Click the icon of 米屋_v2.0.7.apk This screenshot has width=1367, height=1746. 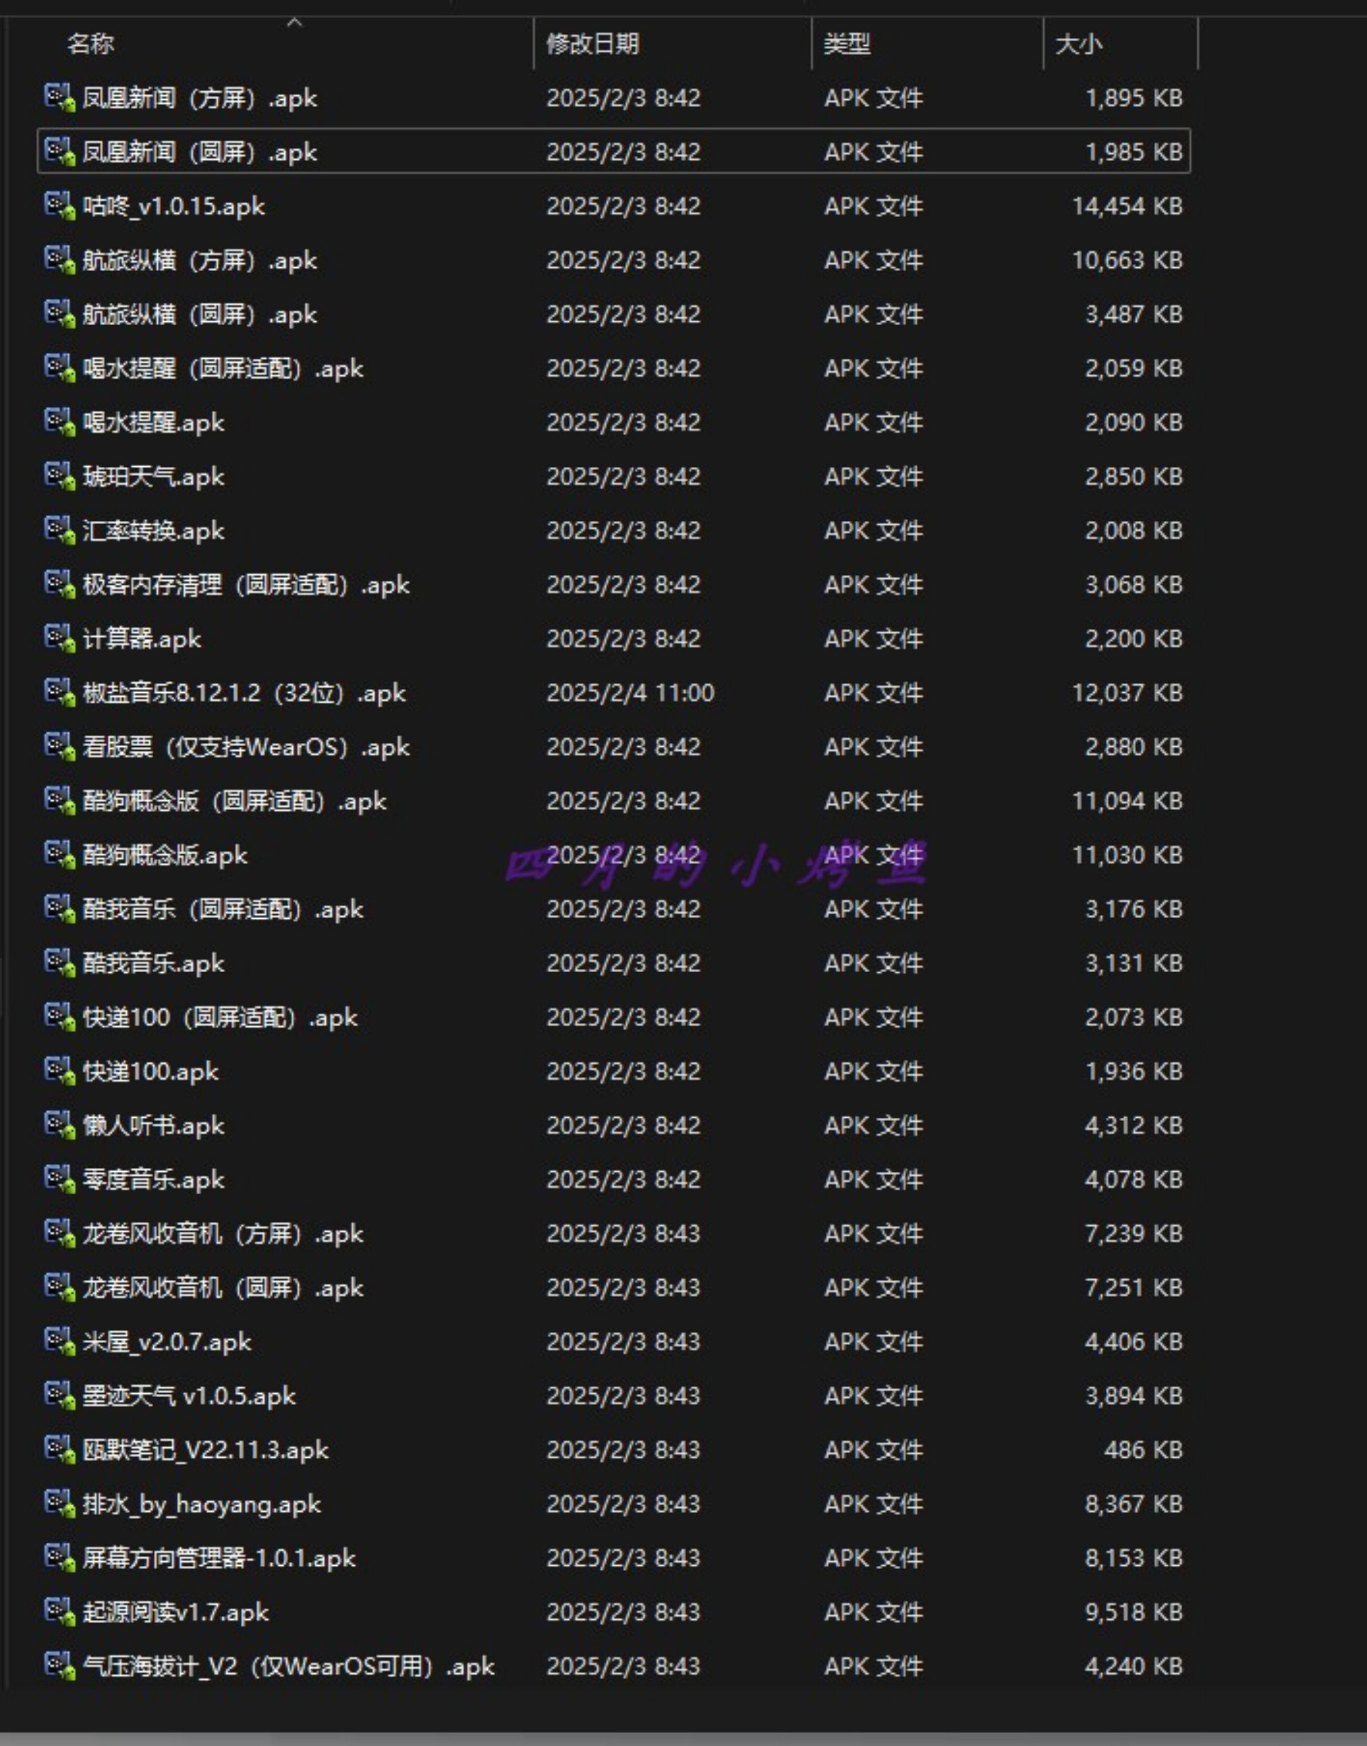(60, 1341)
